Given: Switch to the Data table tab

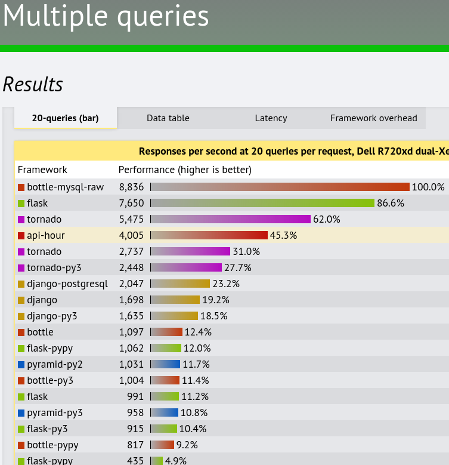Looking at the screenshot, I should coord(168,118).
